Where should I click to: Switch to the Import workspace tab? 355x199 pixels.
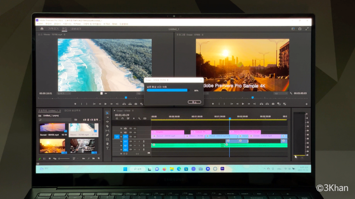(53, 29)
